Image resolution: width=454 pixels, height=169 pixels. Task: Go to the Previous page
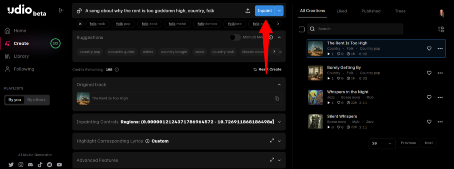click(408, 143)
